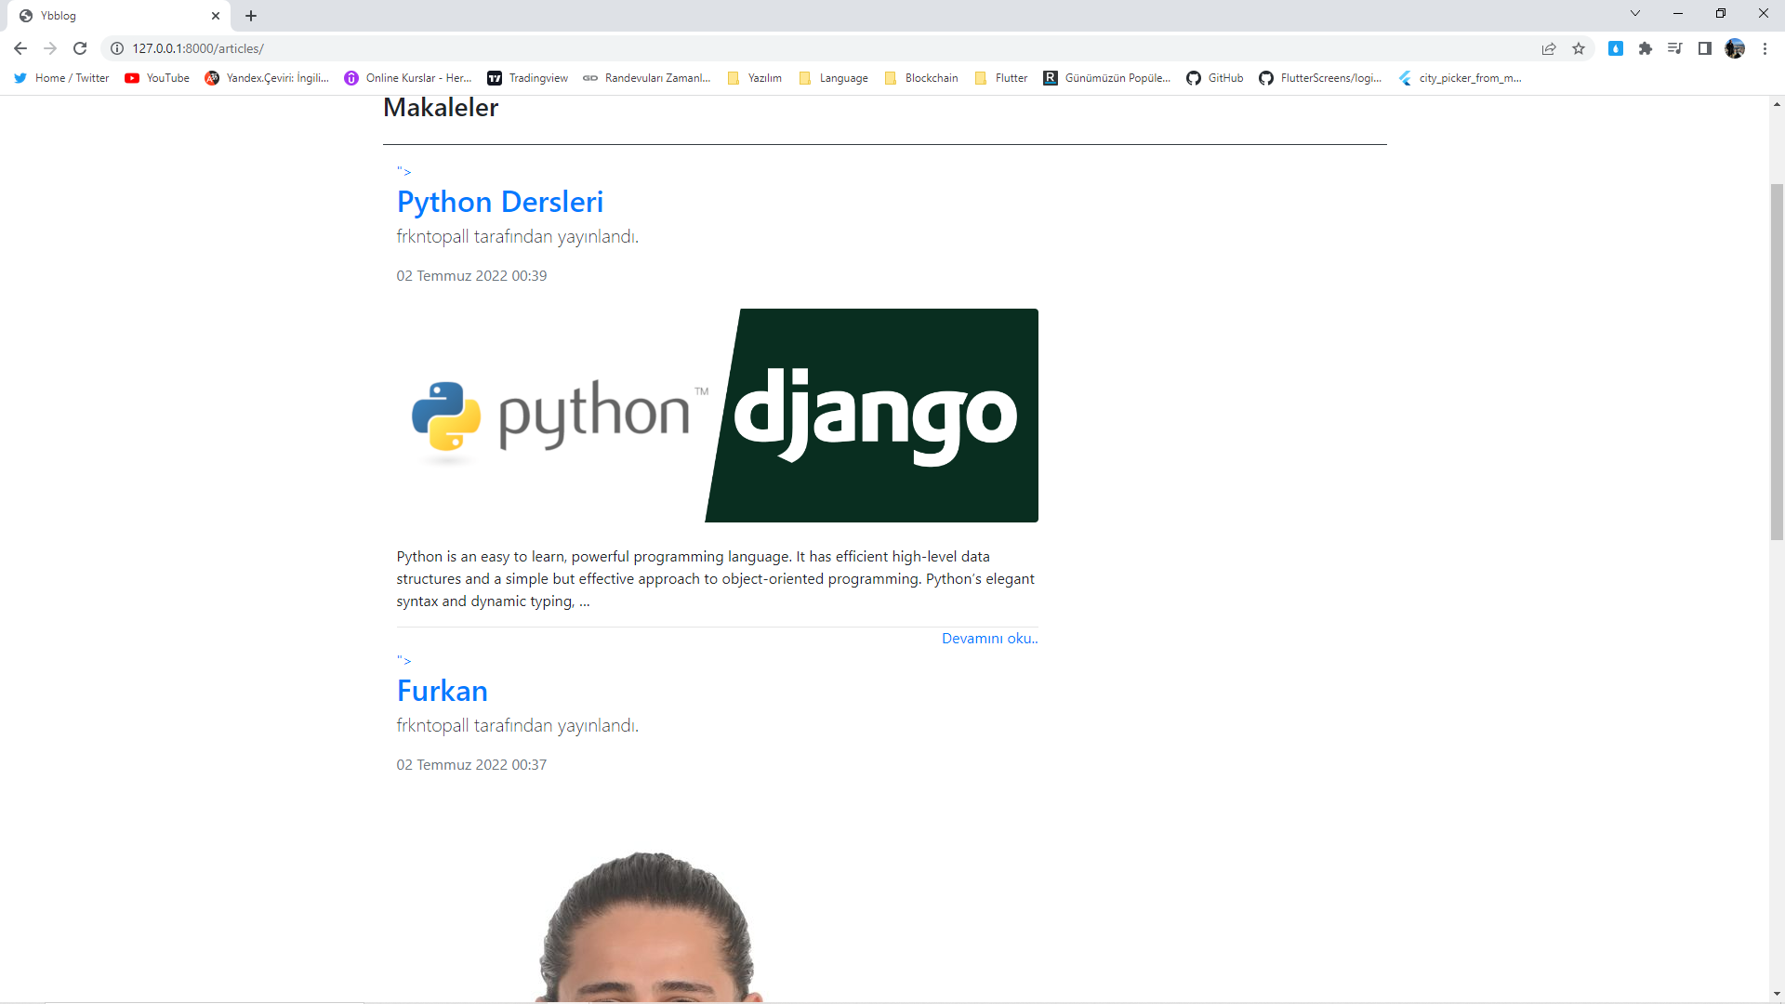1785x1004 pixels.
Task: Click Devamını oku link
Action: 988,639
